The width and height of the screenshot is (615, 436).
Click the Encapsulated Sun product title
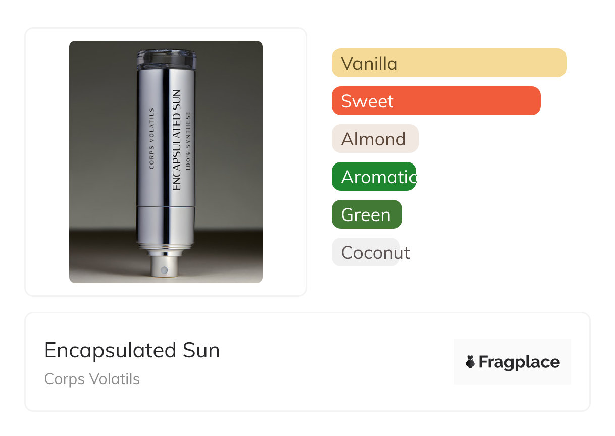coord(132,350)
